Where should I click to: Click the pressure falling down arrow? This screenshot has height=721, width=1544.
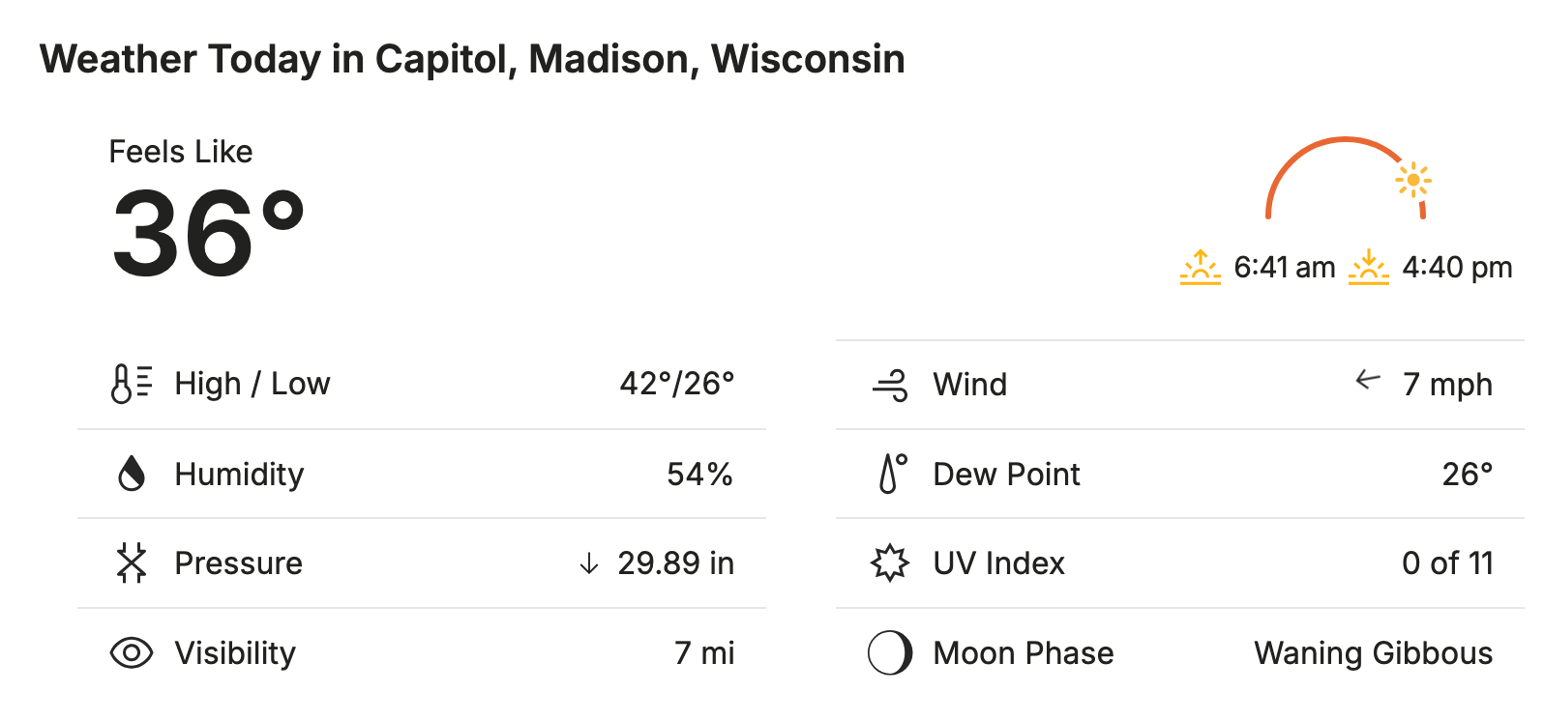588,563
